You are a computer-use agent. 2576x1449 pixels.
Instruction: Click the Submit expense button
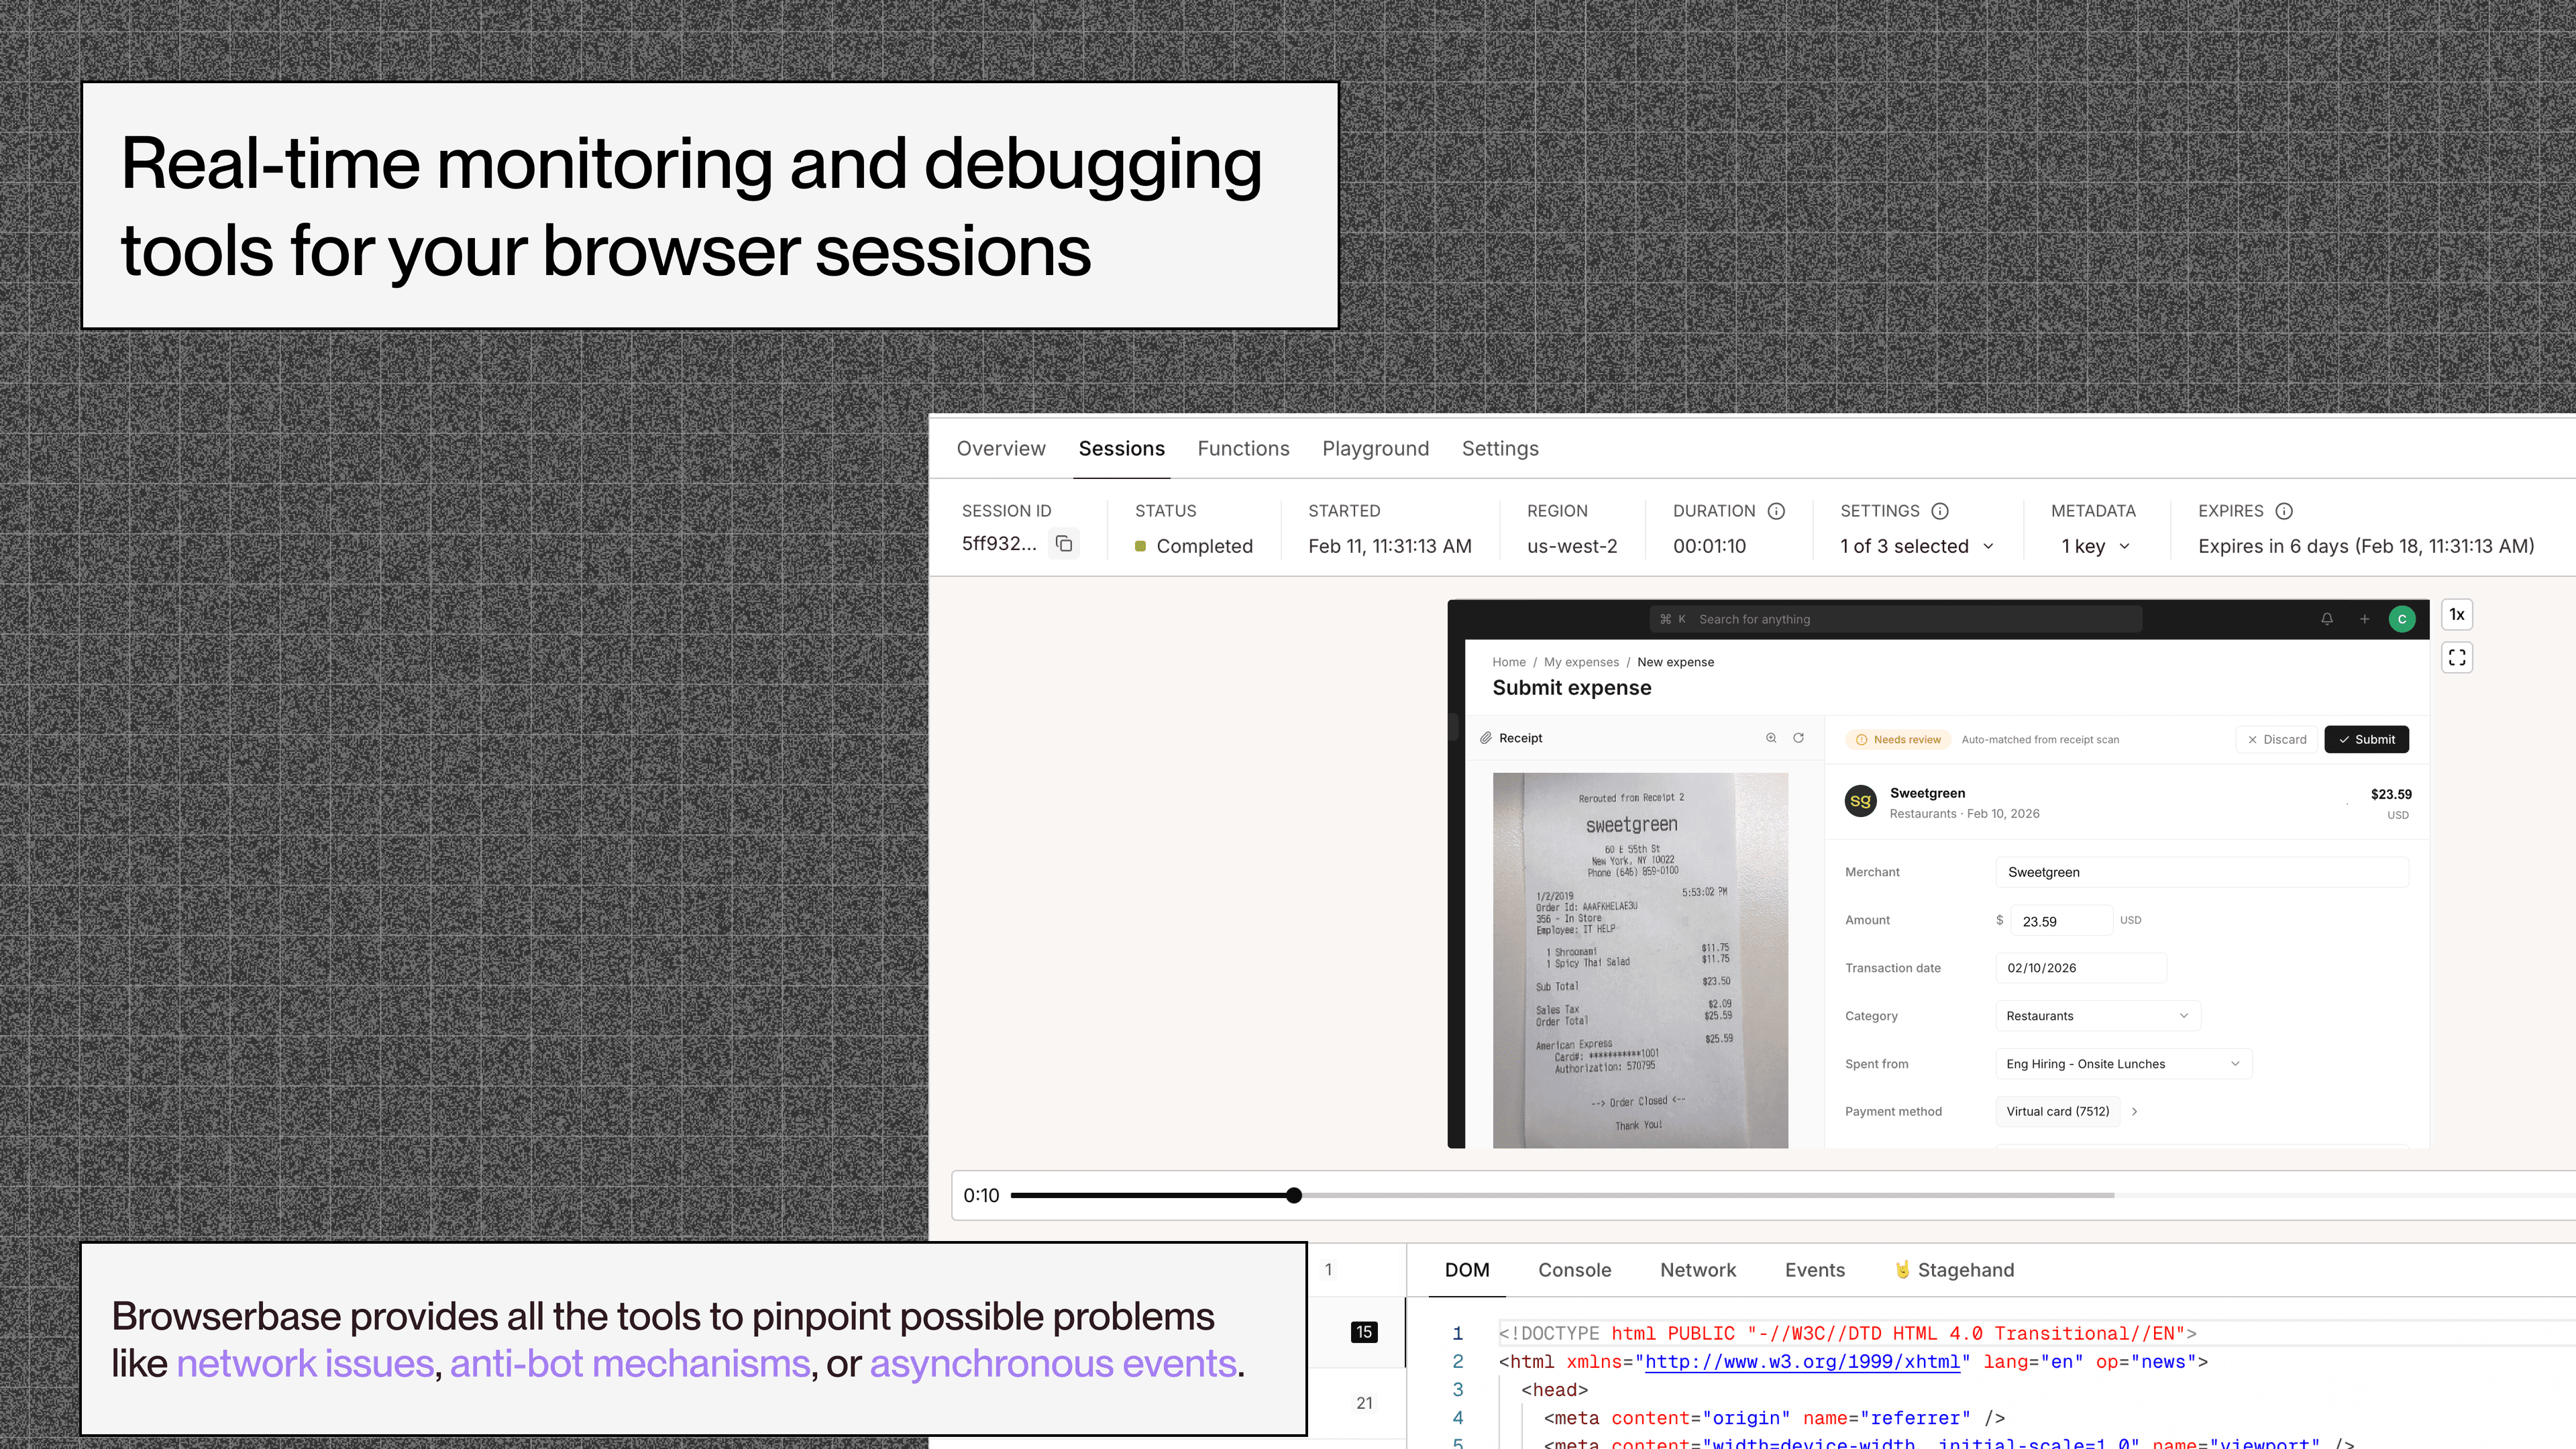click(x=2366, y=740)
